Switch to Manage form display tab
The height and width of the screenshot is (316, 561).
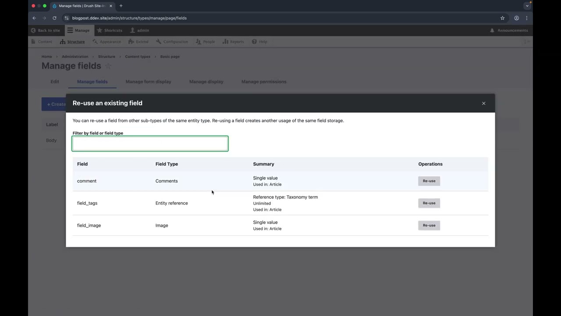[148, 82]
